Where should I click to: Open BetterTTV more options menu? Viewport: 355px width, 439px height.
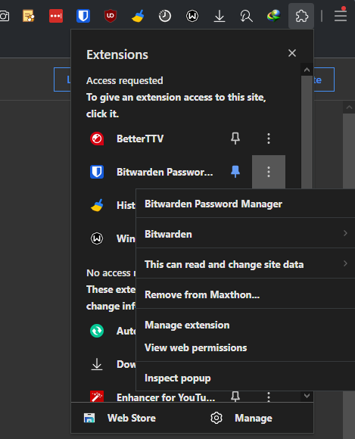point(269,139)
